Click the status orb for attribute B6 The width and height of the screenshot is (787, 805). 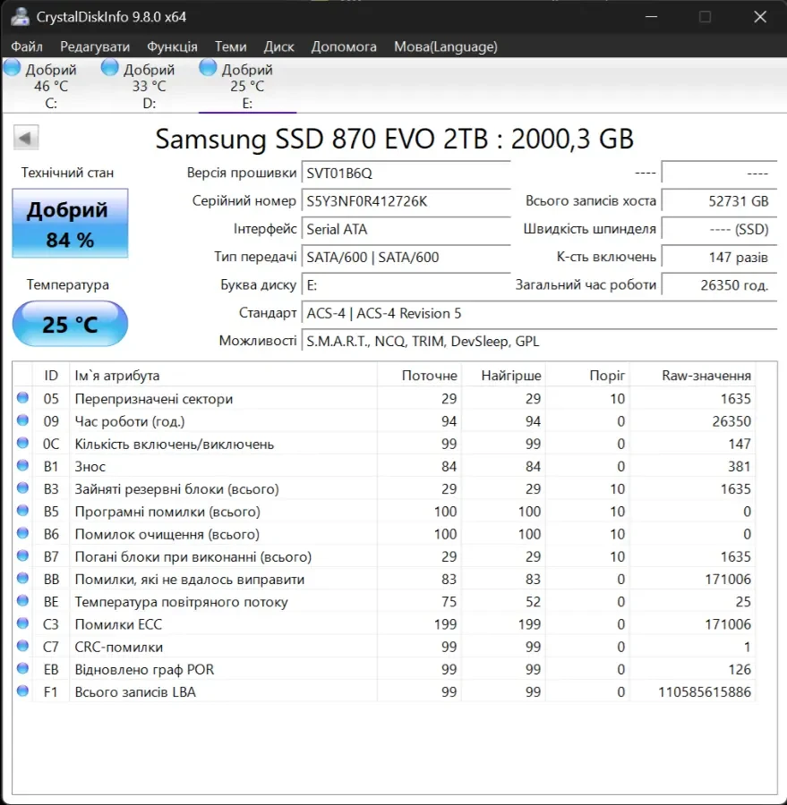tap(22, 533)
